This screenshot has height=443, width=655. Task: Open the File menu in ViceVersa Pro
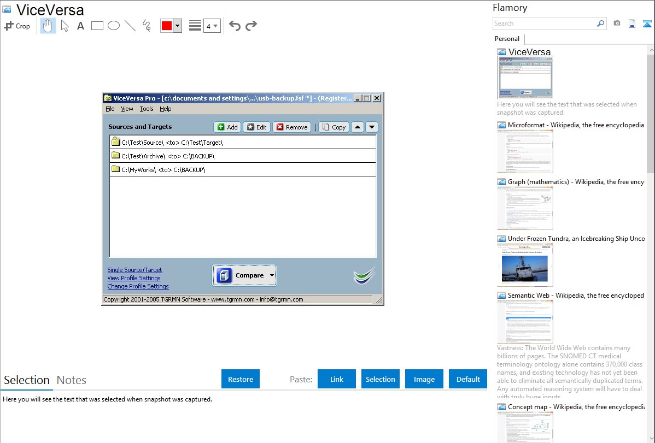pyautogui.click(x=110, y=109)
